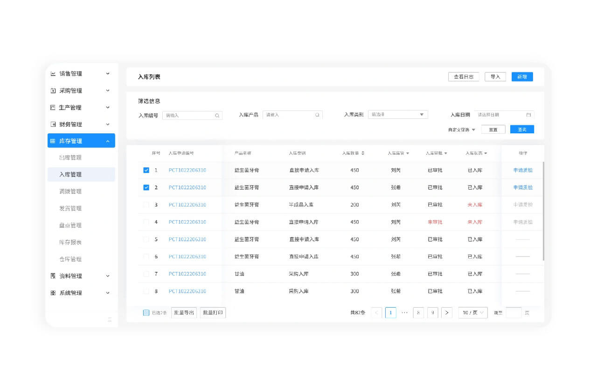Click the 生产管理 module icon
The width and height of the screenshot is (597, 387).
click(52, 107)
